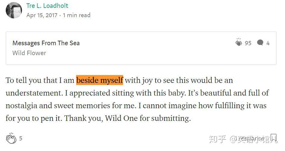Click the comment bubble icon in story card

point(260,43)
